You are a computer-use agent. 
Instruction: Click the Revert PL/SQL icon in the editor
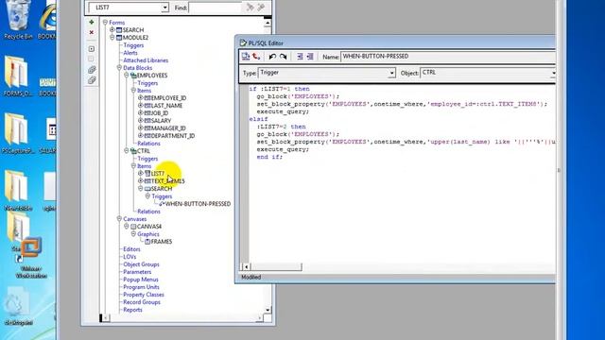pos(256,57)
